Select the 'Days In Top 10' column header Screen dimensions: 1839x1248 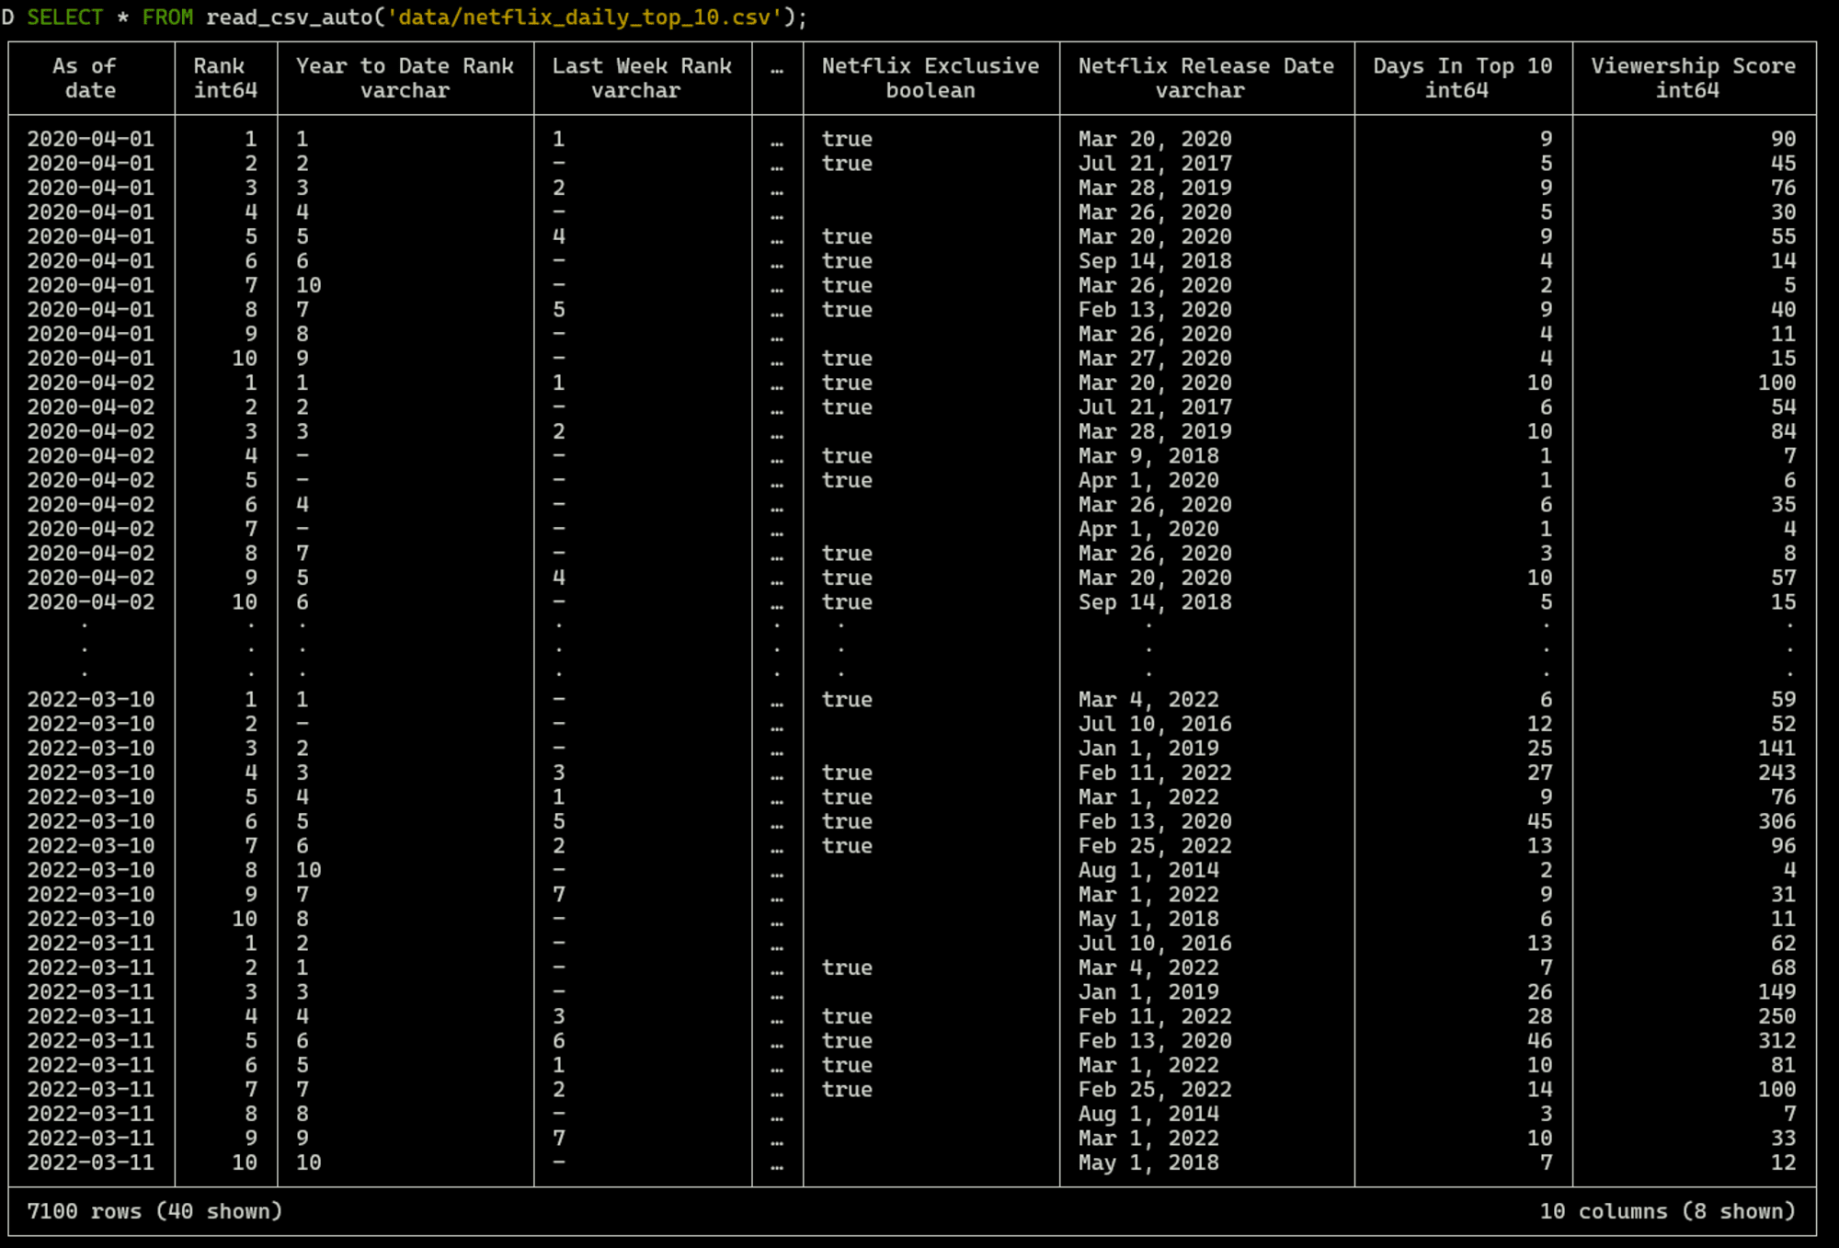pos(1462,78)
